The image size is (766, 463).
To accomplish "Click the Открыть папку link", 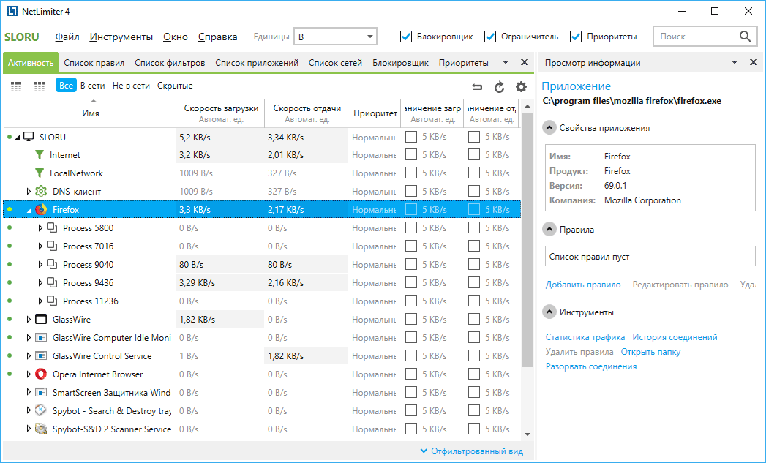I will click(x=650, y=352).
